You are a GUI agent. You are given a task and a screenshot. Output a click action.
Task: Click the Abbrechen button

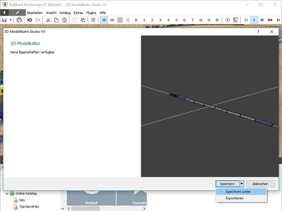[x=260, y=184]
